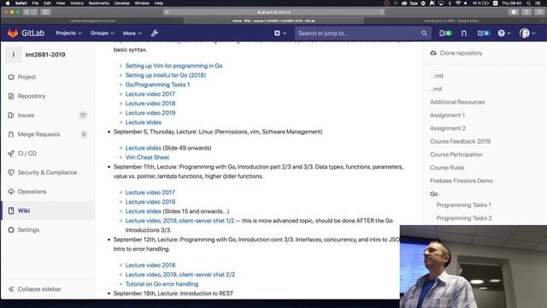Click the Clone repository download icon
Viewport: 547px width, 308px height.
(433, 53)
